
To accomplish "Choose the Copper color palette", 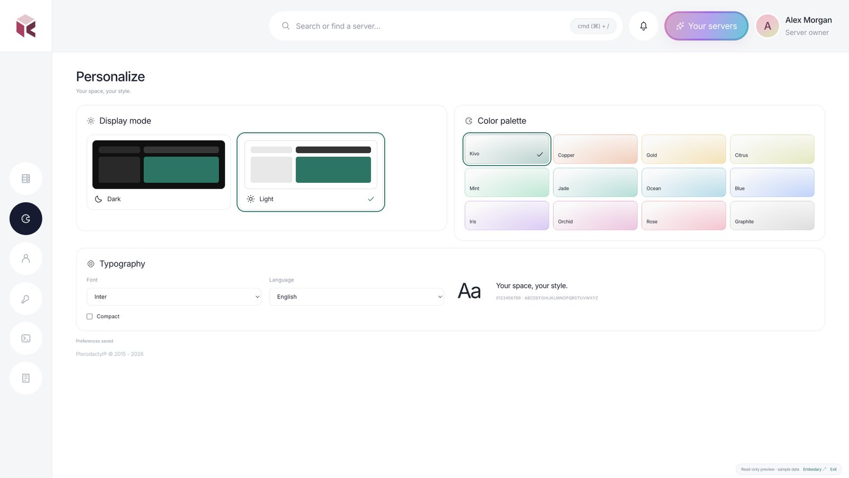I will [595, 149].
